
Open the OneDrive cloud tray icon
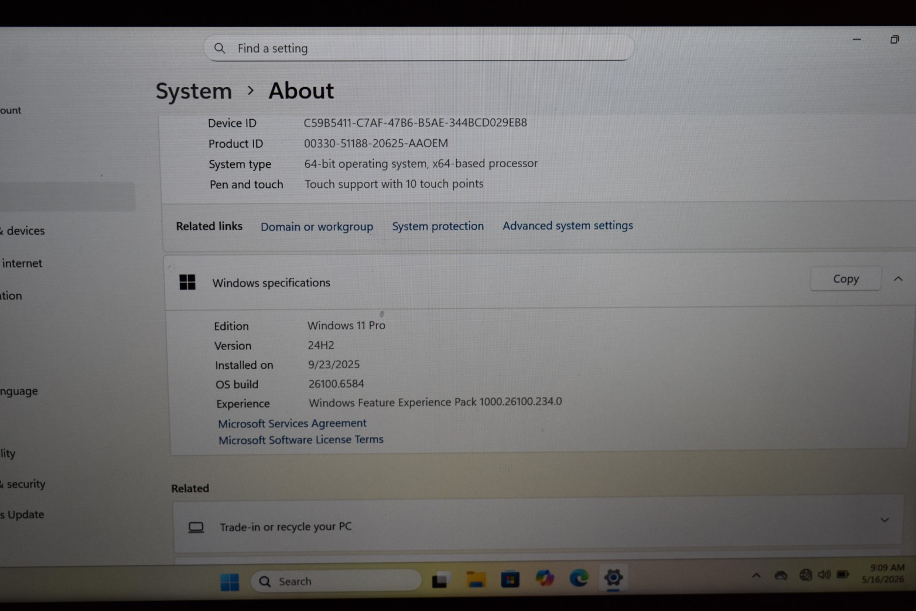click(x=781, y=575)
